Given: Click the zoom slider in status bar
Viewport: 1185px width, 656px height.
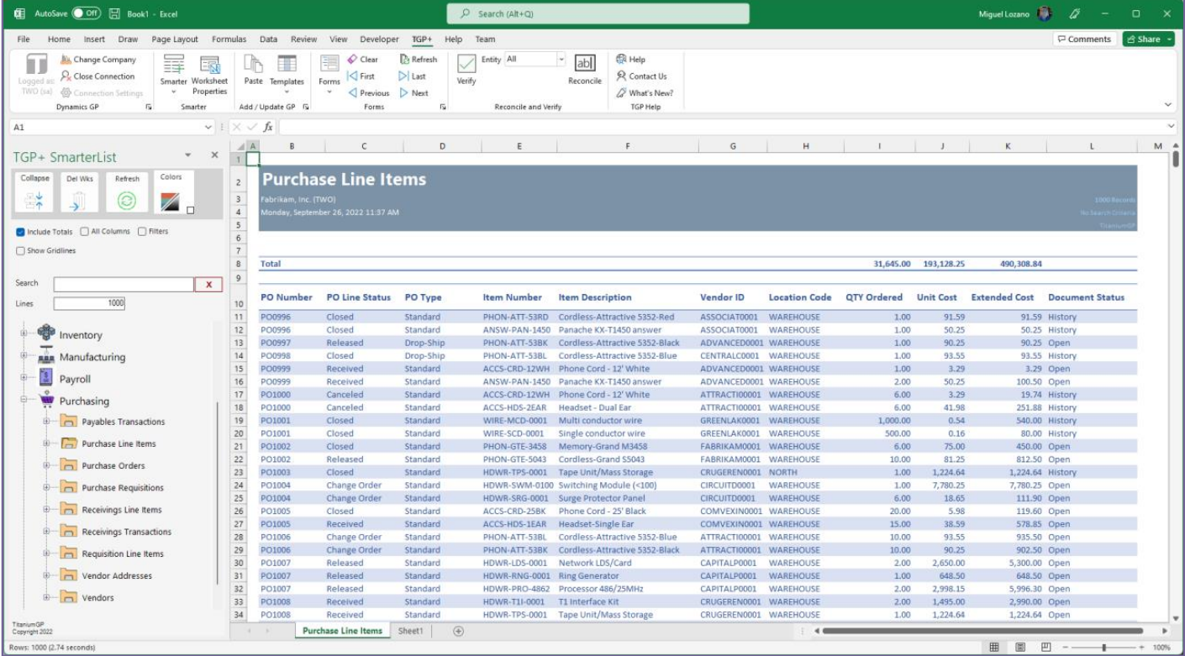Looking at the screenshot, I should [x=1103, y=648].
